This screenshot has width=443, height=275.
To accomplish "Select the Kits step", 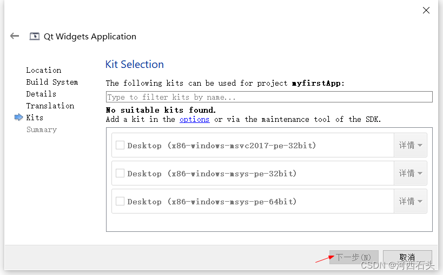I will (x=35, y=118).
